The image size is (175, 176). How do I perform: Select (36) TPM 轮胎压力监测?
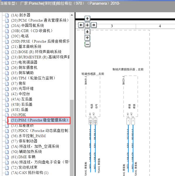(33, 78)
